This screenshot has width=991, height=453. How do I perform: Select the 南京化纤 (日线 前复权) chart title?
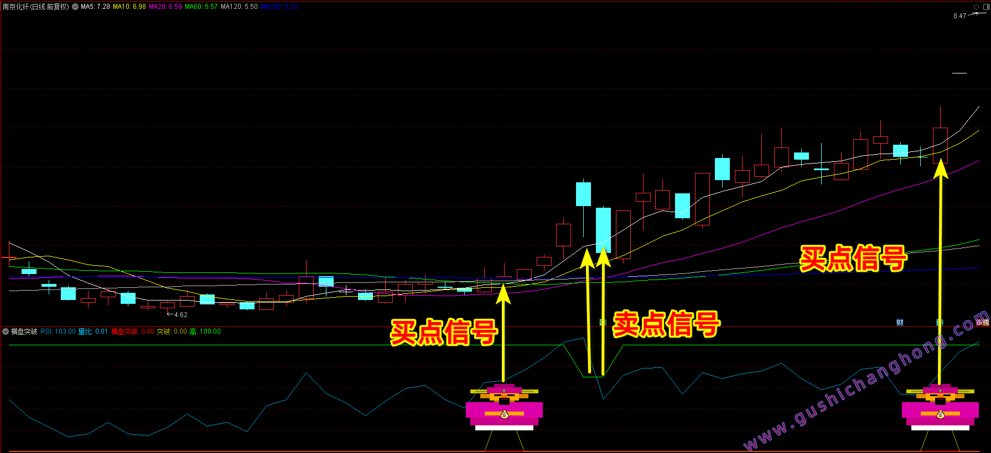(36, 7)
